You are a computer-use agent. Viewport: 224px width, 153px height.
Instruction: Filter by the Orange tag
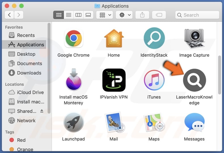(x=24, y=149)
